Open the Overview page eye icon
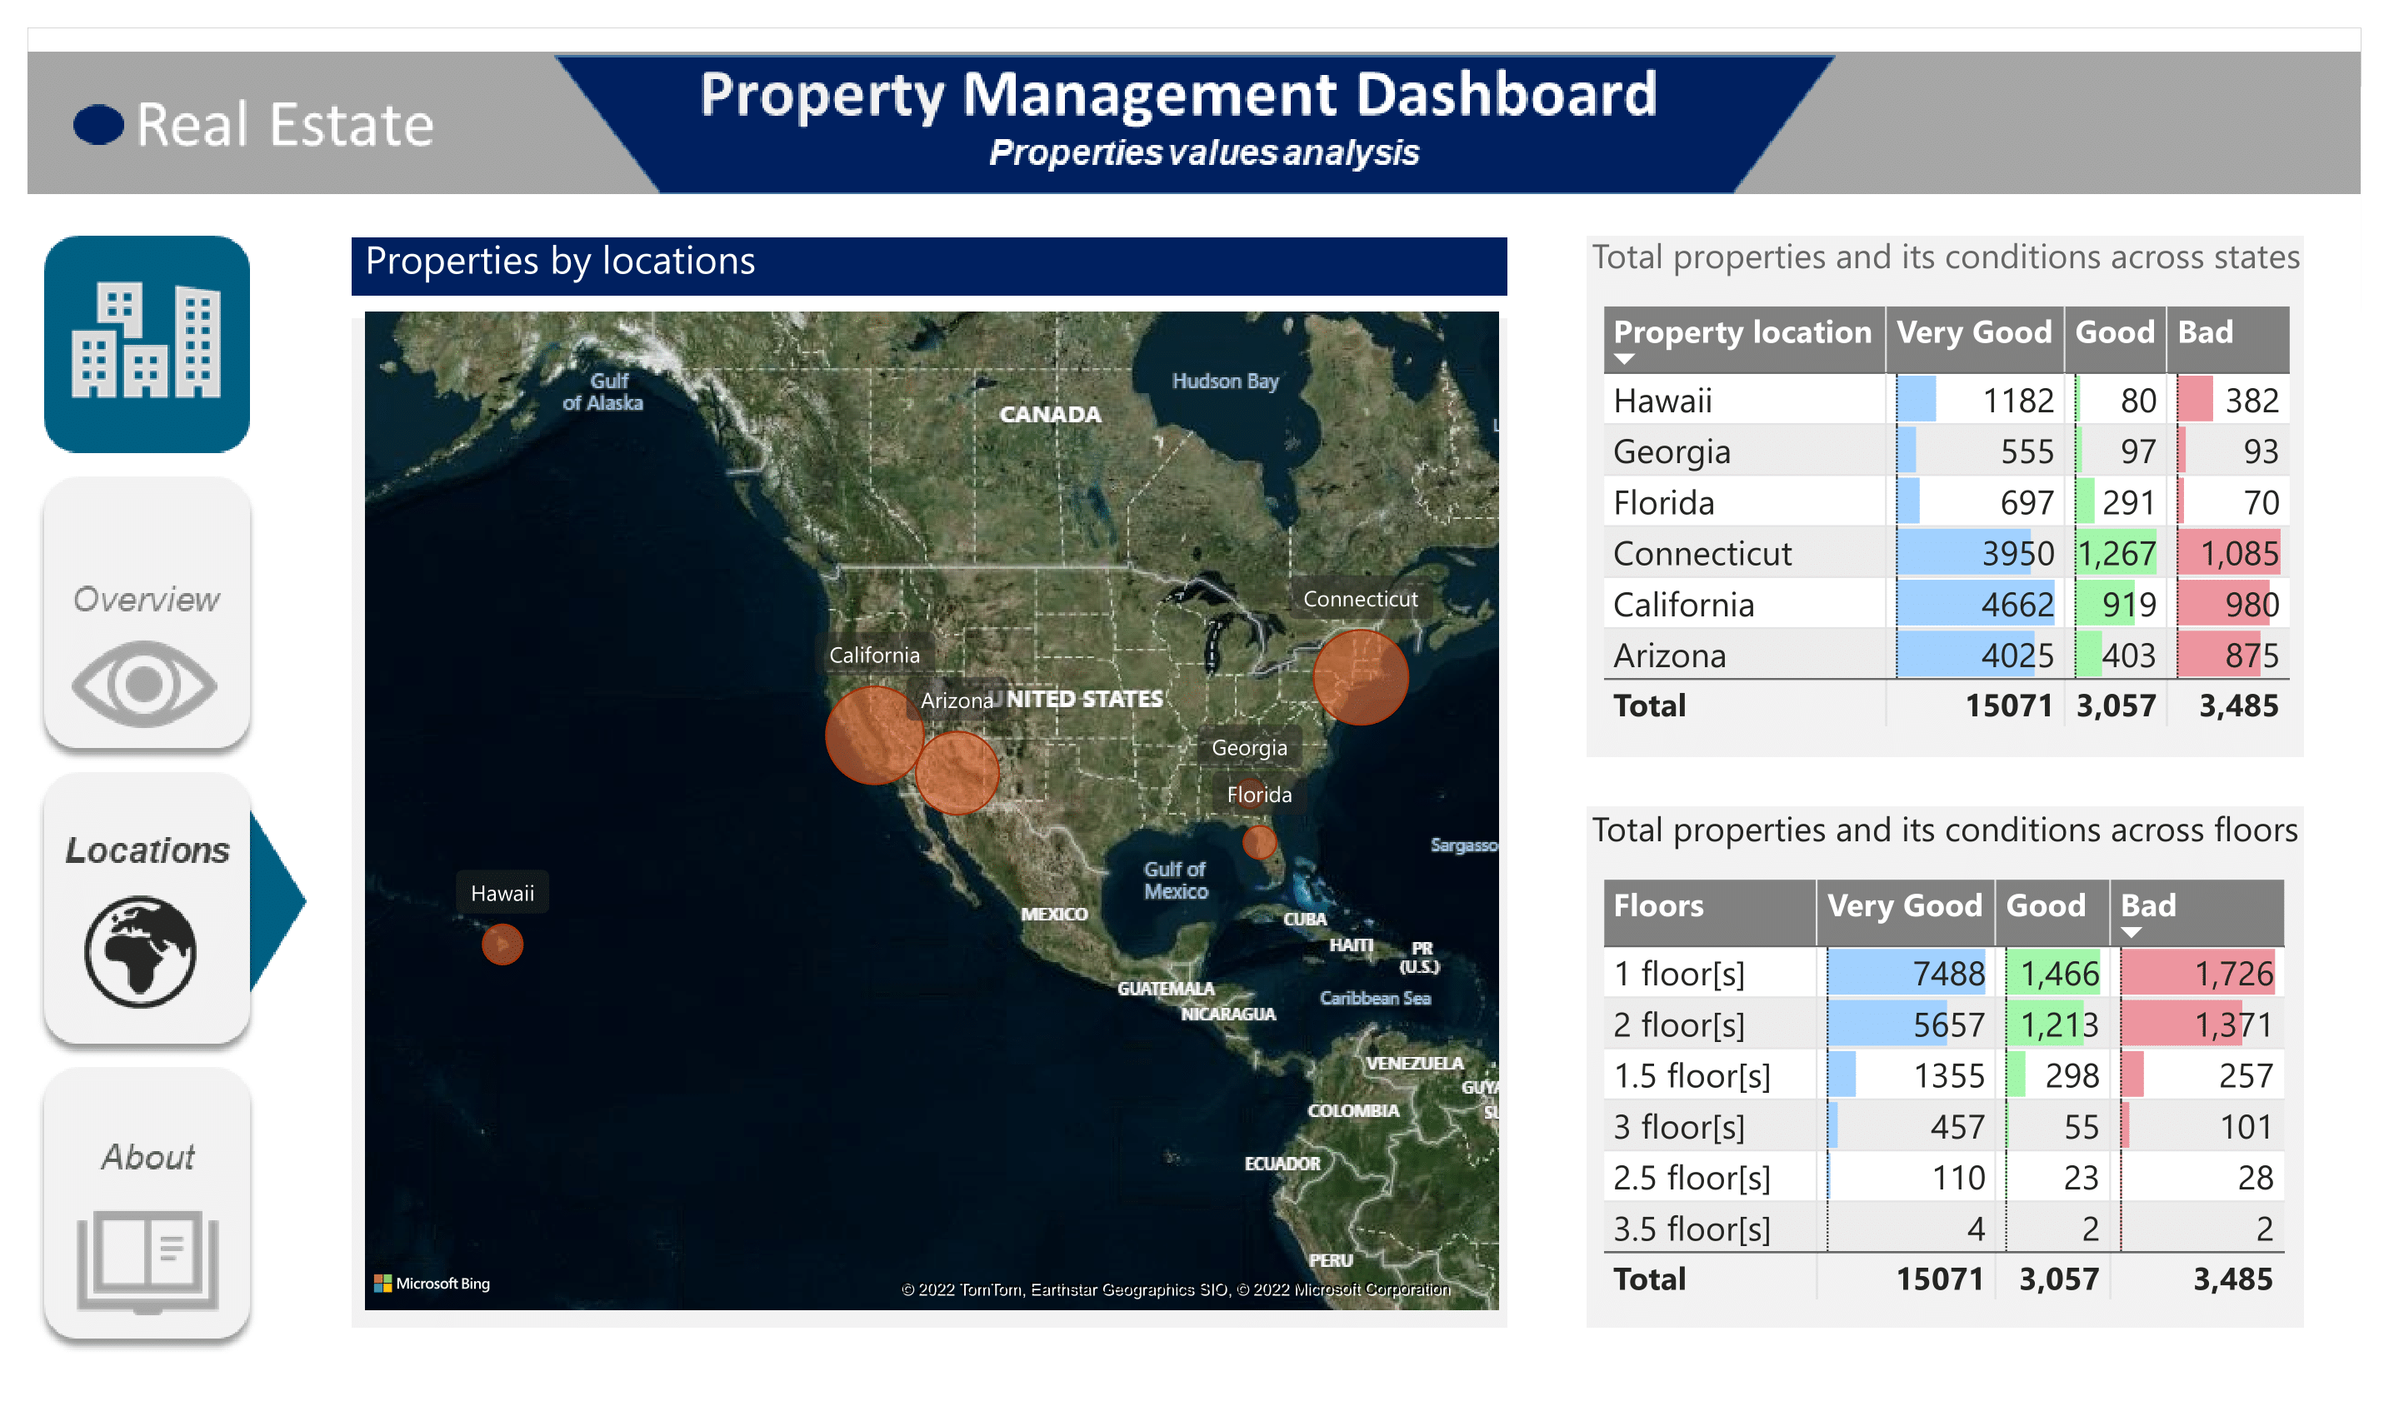 [x=144, y=684]
